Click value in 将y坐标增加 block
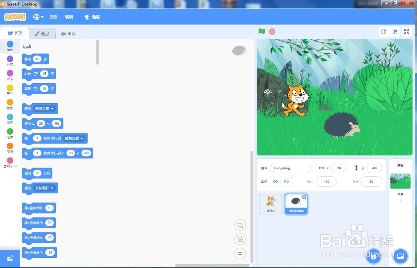Image resolution: width=417 pixels, height=268 pixels. click(x=50, y=238)
